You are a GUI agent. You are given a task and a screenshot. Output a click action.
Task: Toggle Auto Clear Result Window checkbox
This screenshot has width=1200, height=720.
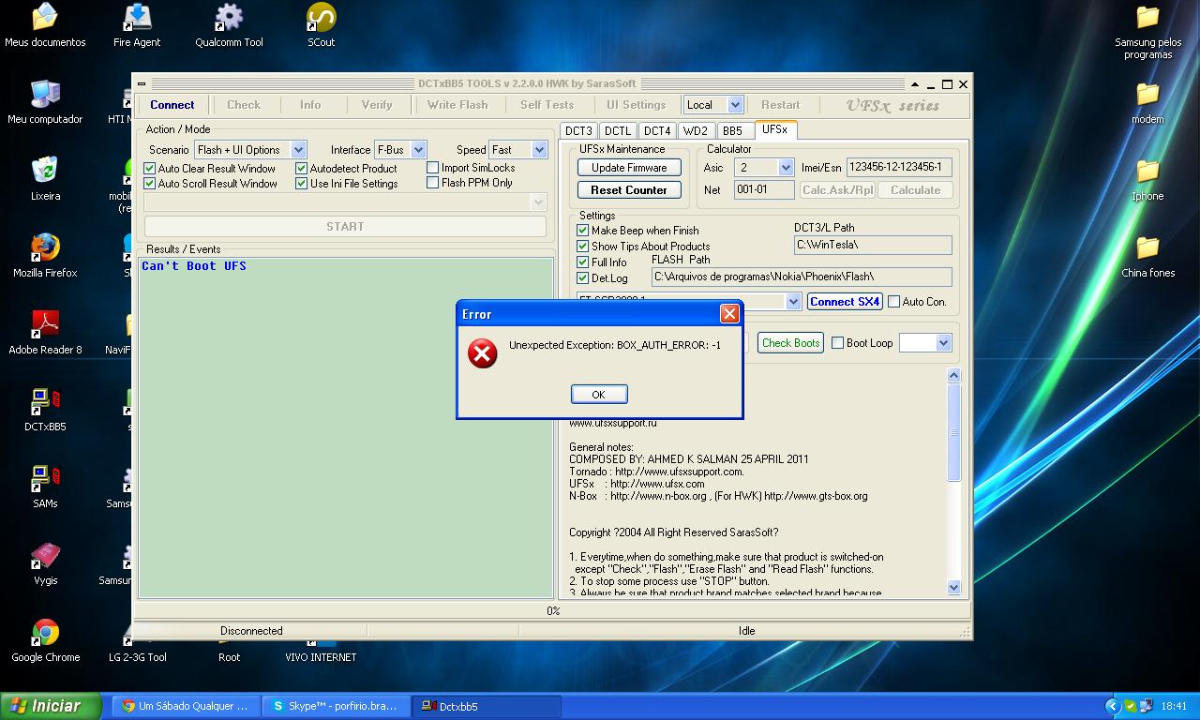(149, 169)
